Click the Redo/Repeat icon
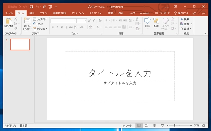Image resolution: width=211 pixels, height=131 pixels. click(44, 7)
